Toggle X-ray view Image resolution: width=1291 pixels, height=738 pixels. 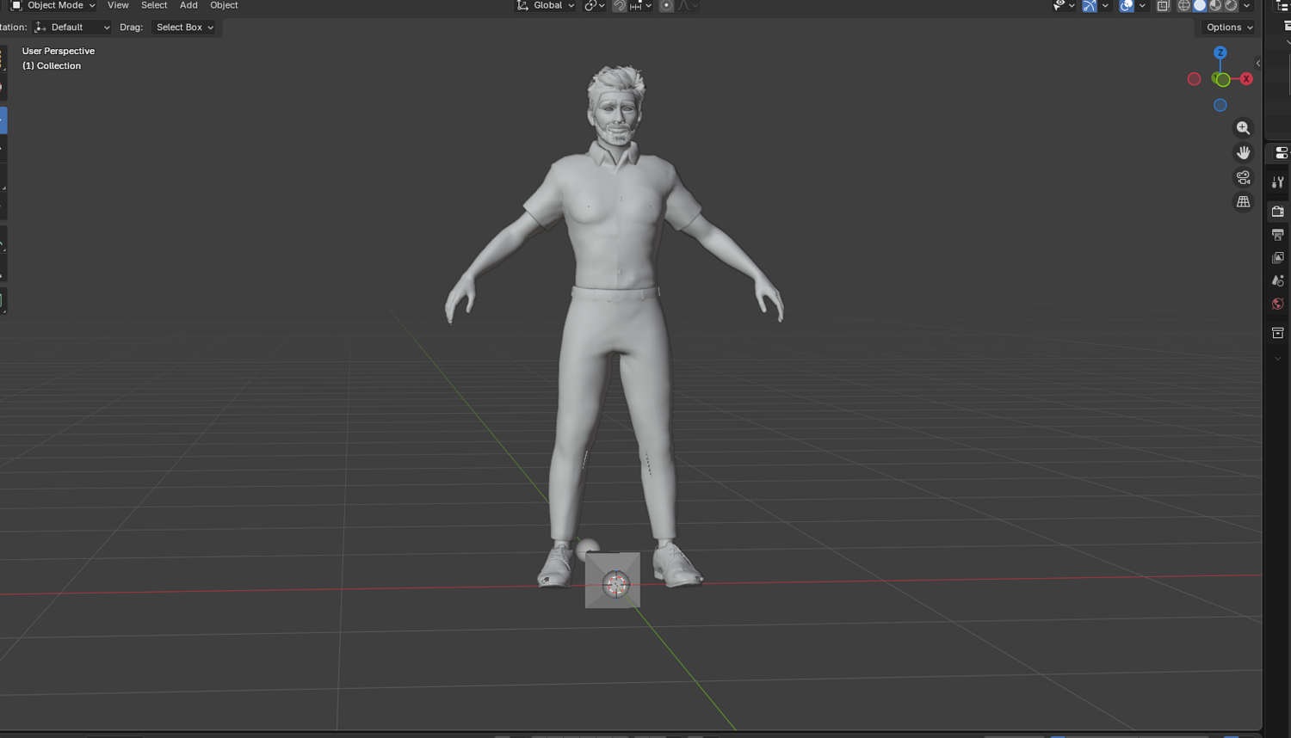tap(1163, 5)
